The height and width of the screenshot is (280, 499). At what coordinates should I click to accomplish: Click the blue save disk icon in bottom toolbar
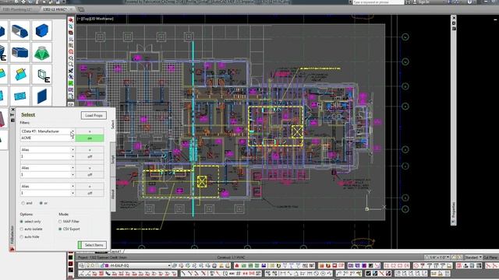click(x=264, y=265)
